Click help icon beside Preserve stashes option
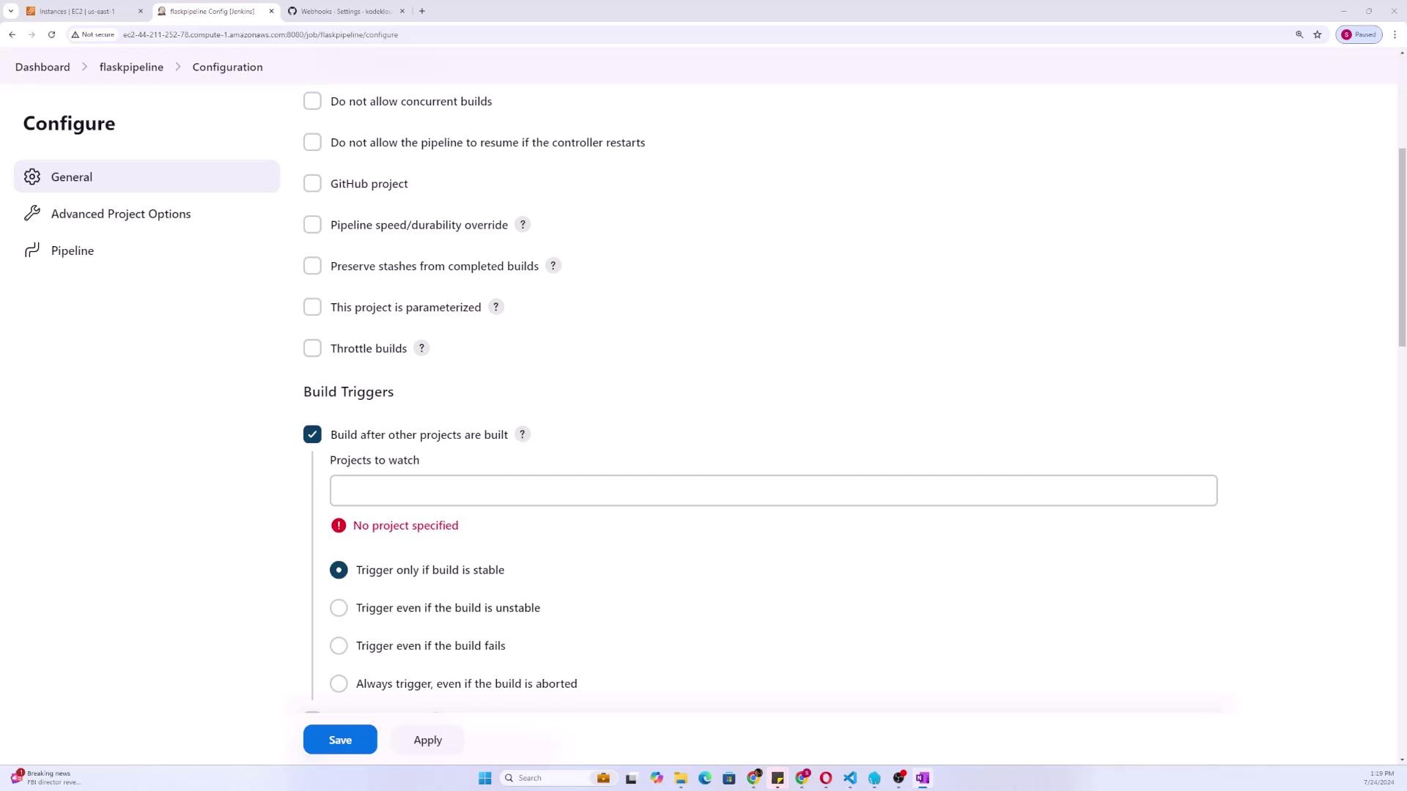 tap(553, 266)
